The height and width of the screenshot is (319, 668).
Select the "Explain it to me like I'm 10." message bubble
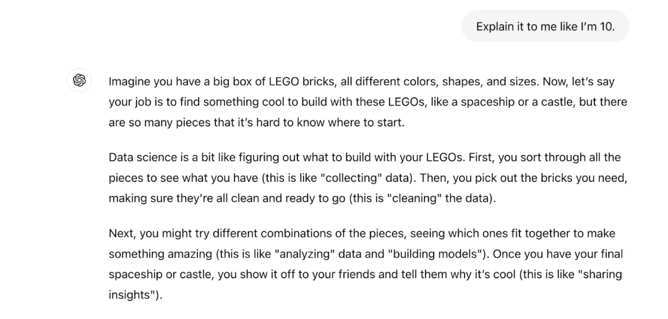546,27
